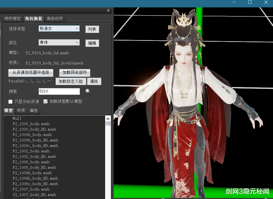Screen dimensions: 273x199
Task: Click the 清除 button
Action: [x=94, y=81]
